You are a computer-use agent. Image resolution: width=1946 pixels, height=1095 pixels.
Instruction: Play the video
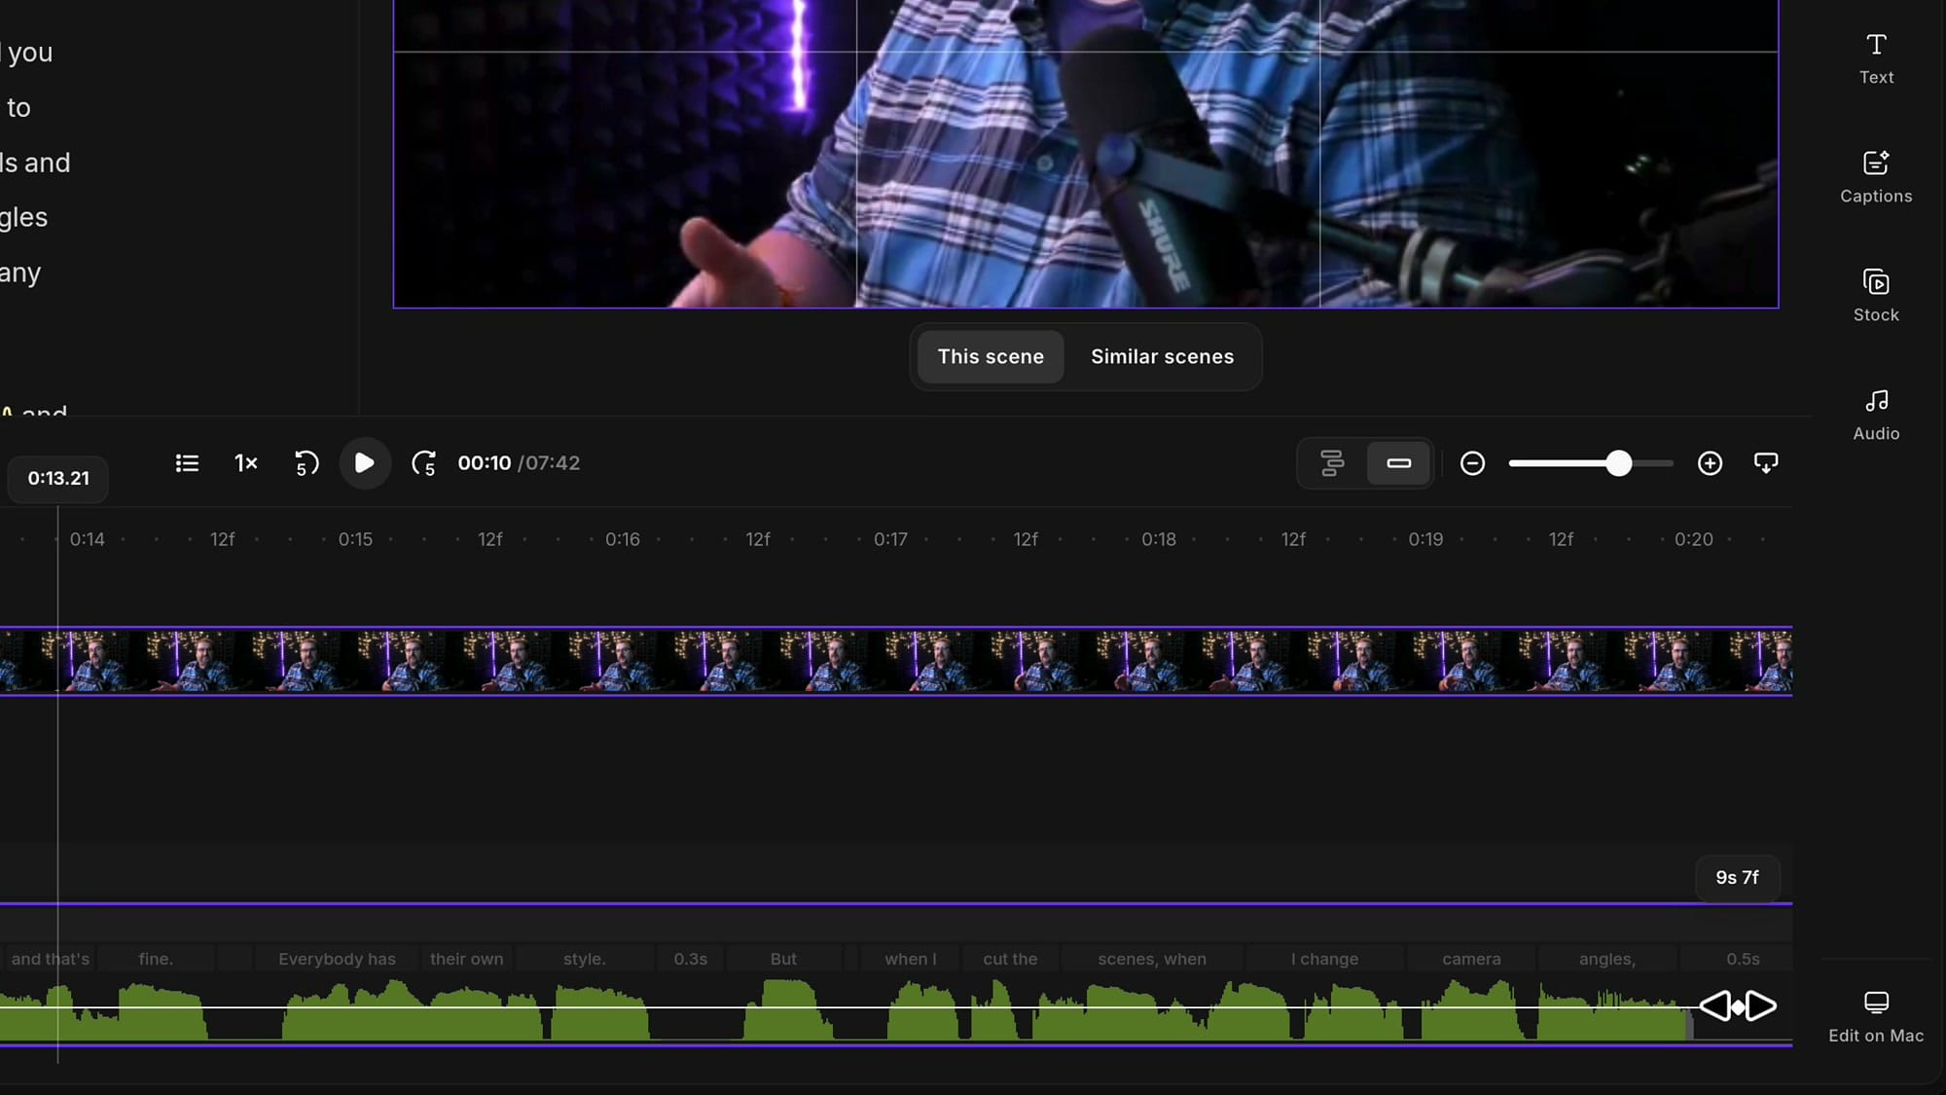coord(365,463)
